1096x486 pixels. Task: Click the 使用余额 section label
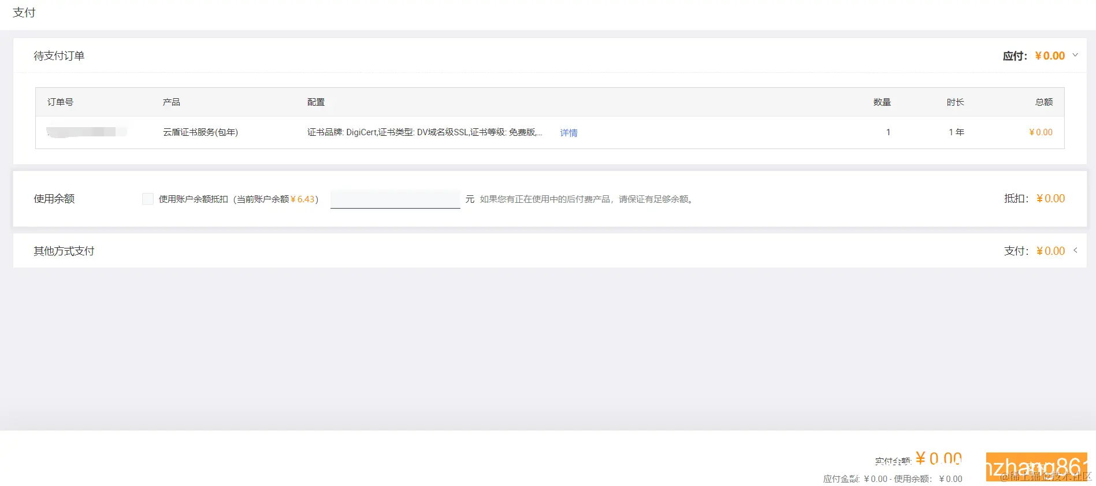[x=54, y=199]
